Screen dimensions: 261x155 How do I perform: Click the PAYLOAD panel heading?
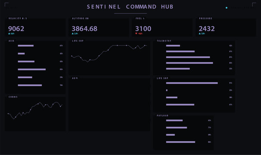click(x=163, y=115)
